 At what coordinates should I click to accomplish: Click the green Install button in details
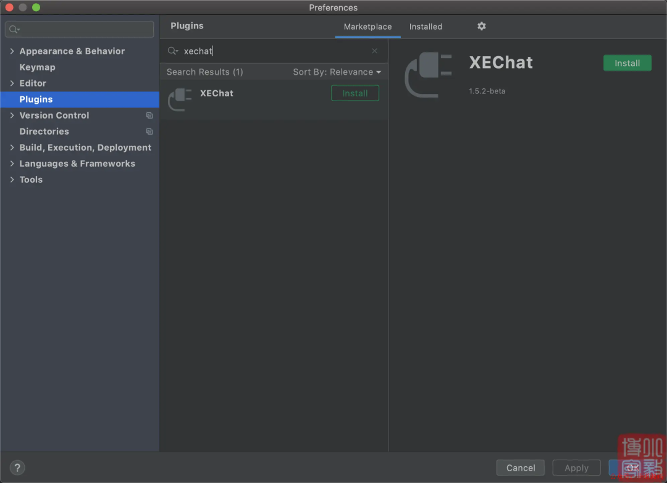click(x=627, y=63)
